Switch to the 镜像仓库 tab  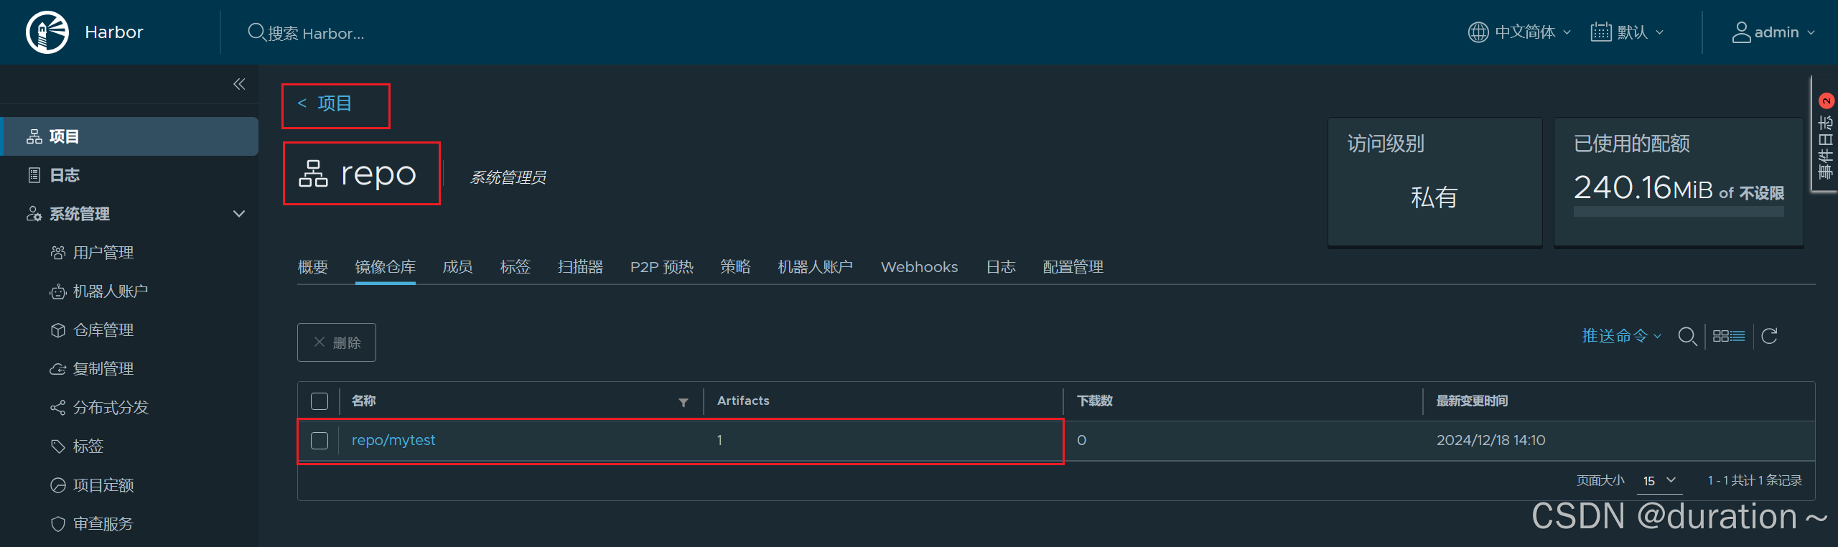pos(386,267)
